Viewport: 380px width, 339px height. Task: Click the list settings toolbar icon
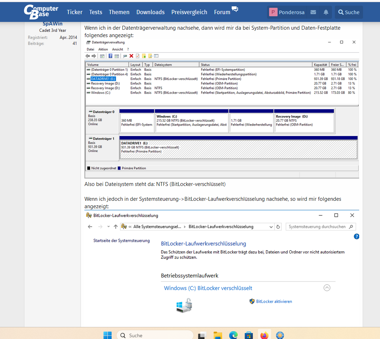156,56
